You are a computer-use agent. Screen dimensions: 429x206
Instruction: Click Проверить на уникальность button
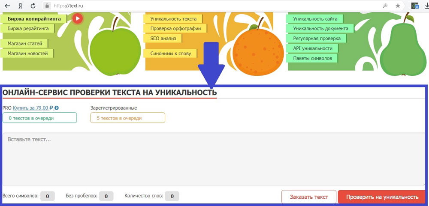tap(382, 197)
